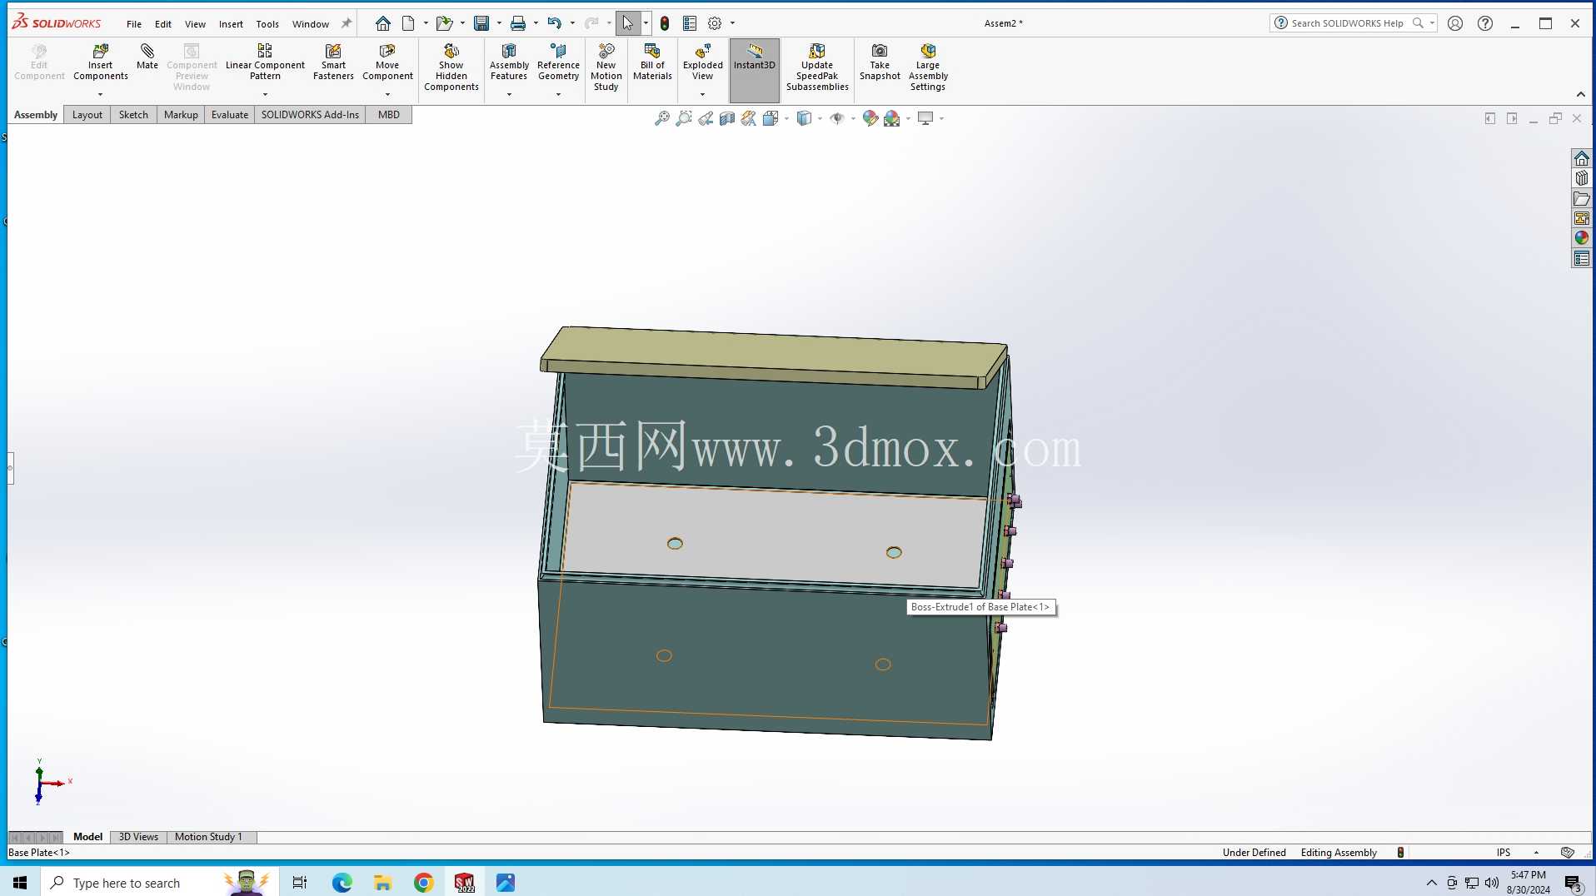Click the Smart Fasteners tool
Image resolution: width=1596 pixels, height=896 pixels.
pyautogui.click(x=333, y=62)
